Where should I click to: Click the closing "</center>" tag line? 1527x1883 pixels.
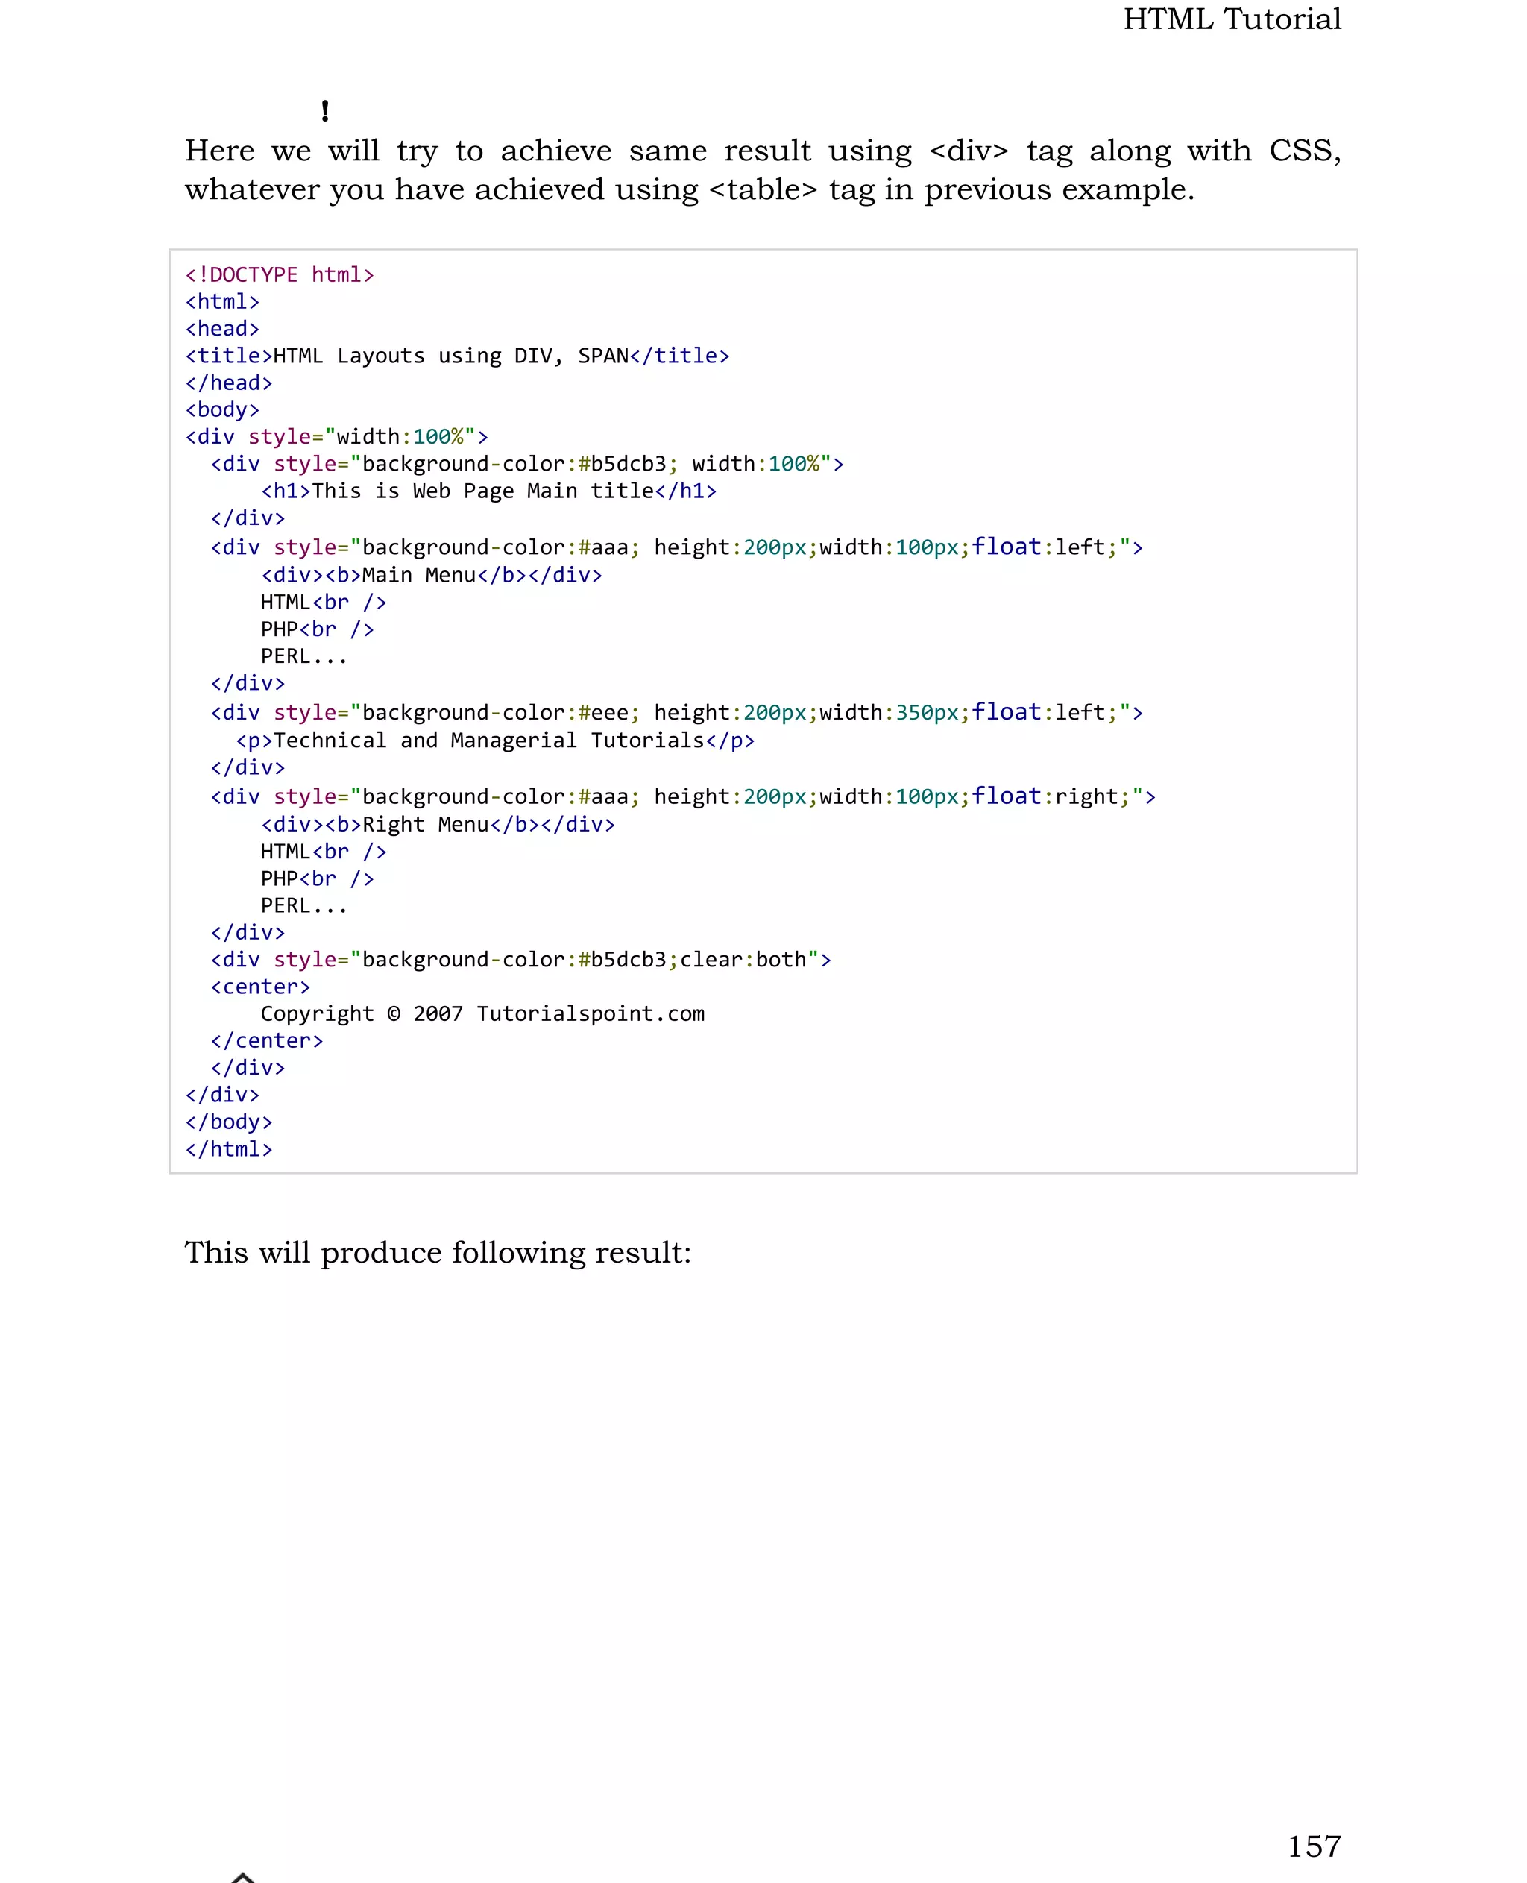(x=268, y=1042)
